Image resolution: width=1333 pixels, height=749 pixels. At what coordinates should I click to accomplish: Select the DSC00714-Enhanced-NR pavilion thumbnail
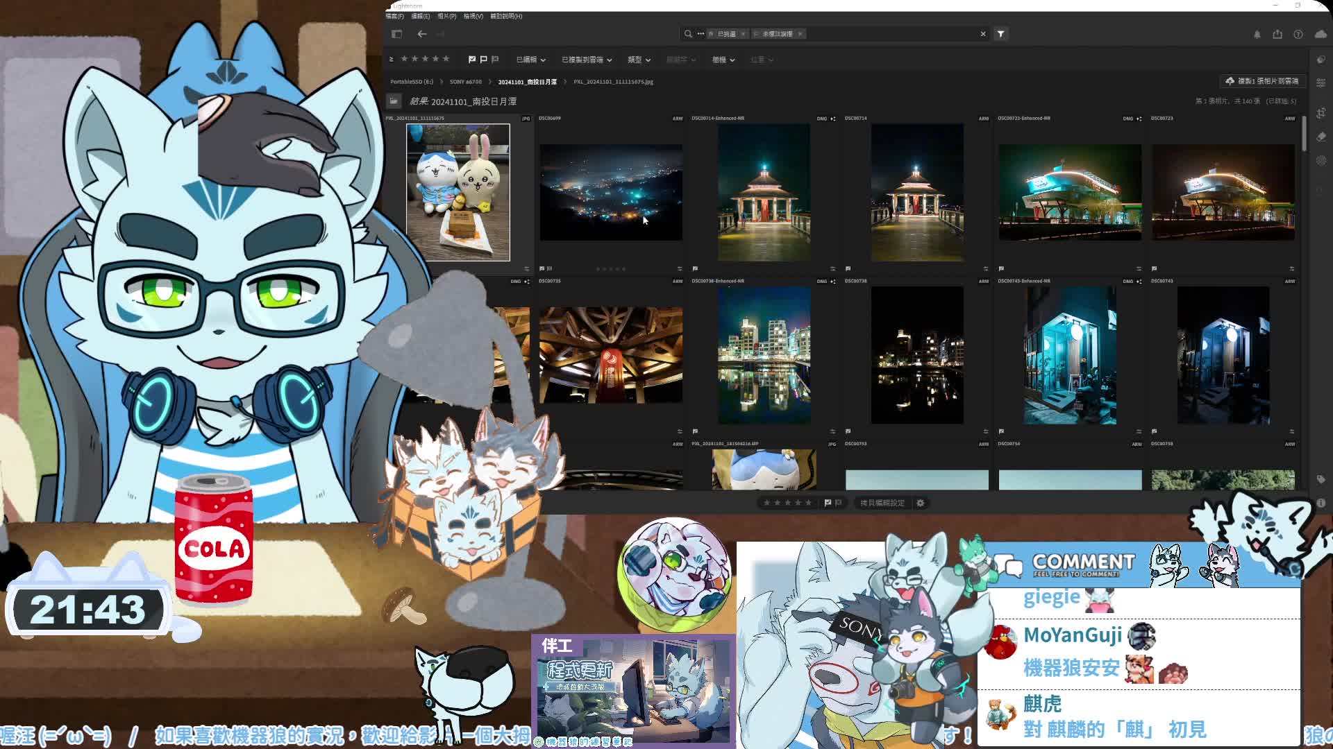coord(764,193)
